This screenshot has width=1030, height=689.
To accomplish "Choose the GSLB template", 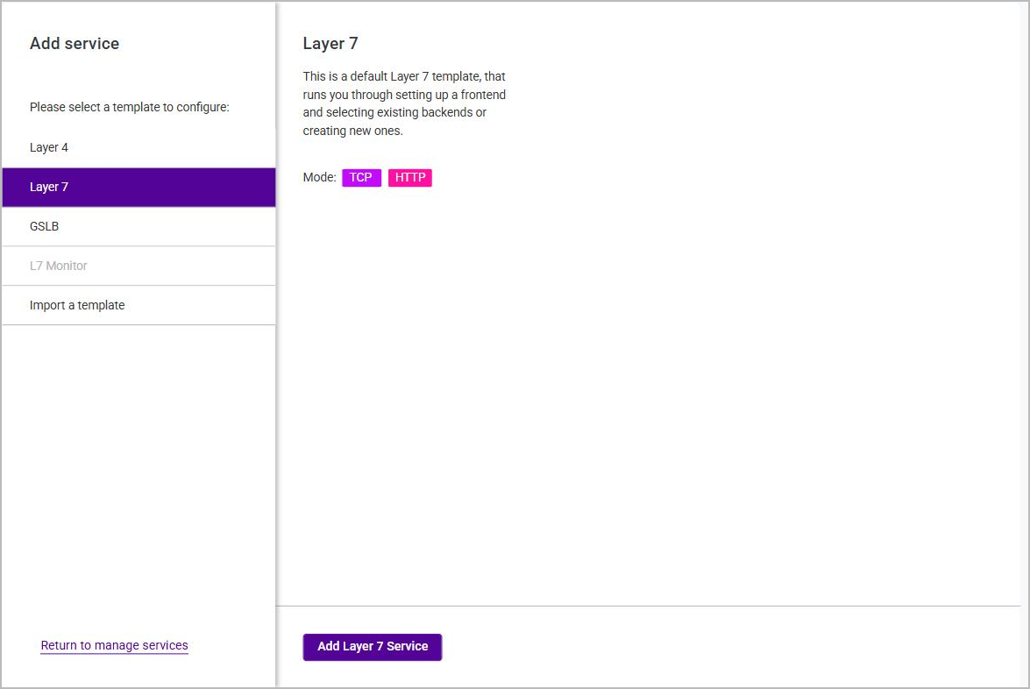I will tap(139, 227).
